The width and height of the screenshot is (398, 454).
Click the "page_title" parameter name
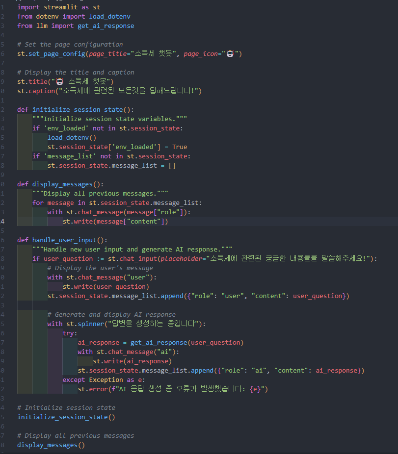[x=107, y=53]
